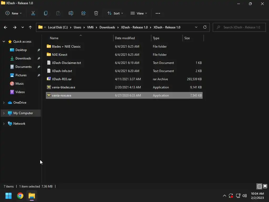Click the volume speaker tray icon
The height and width of the screenshot is (202, 269).
pos(245,196)
